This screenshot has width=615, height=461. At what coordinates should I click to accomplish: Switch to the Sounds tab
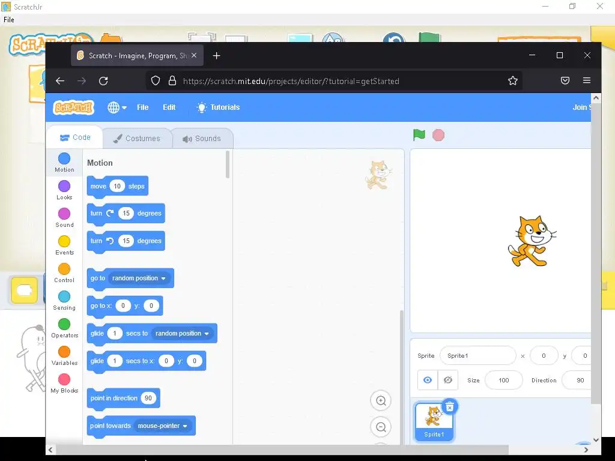[202, 139]
